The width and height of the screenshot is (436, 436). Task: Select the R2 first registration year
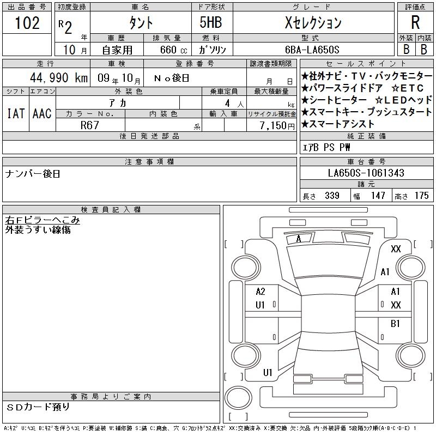[x=65, y=27]
